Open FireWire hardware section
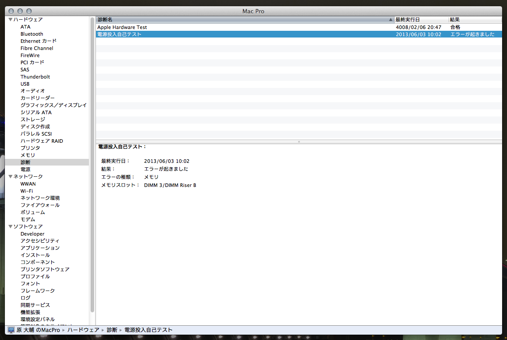 point(30,55)
